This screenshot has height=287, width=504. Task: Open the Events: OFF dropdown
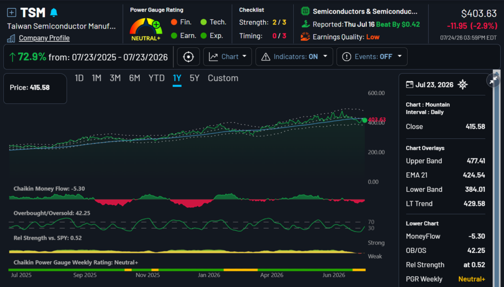[372, 57]
